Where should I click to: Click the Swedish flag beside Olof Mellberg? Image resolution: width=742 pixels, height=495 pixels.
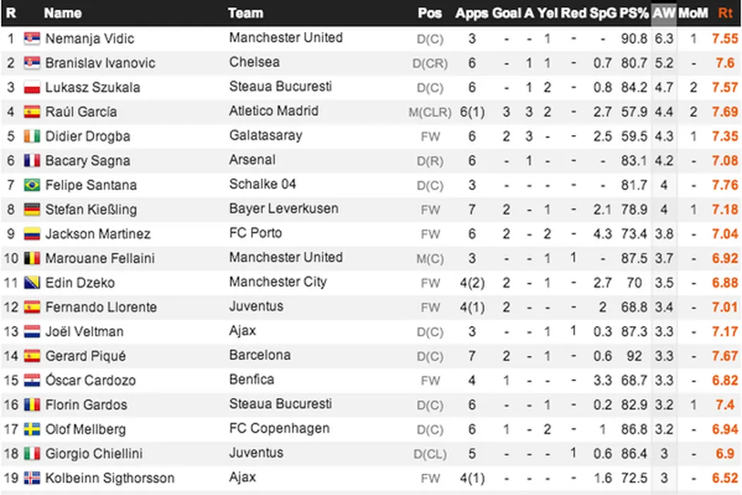pos(32,429)
